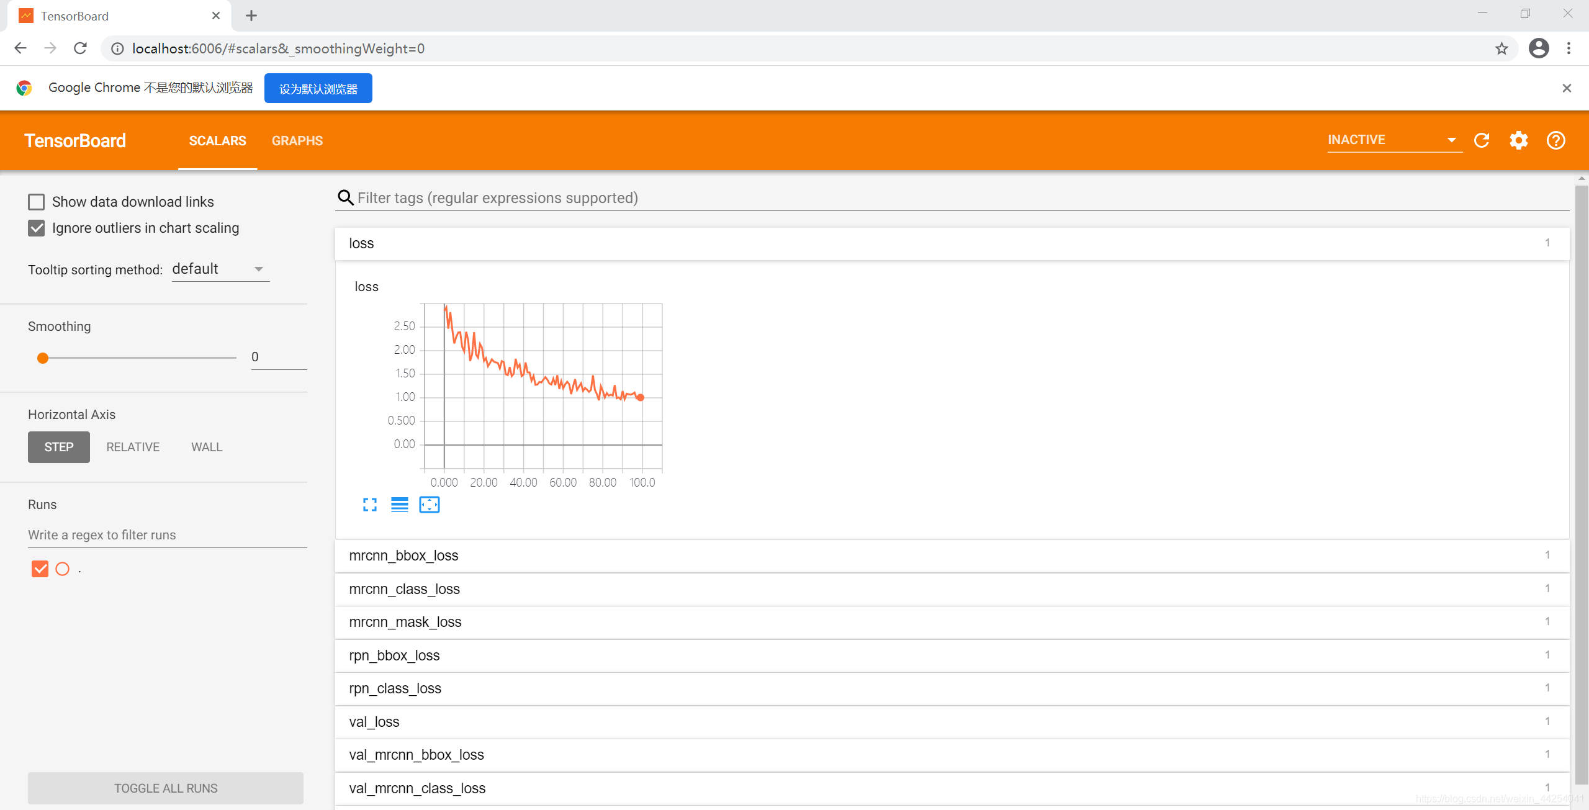1589x810 pixels.
Task: View site information icon in address bar
Action: (x=117, y=48)
